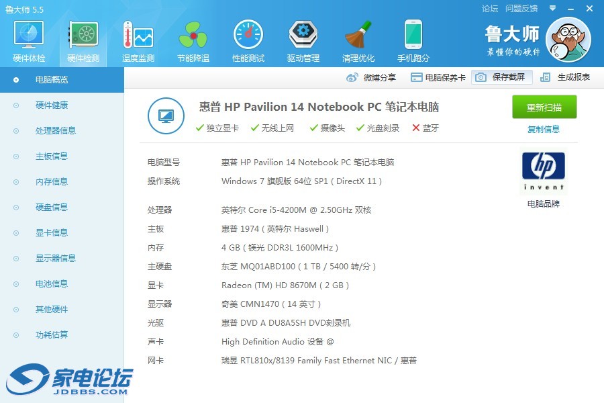
Task: Select the 硬盘信息 sidebar tab
Action: [62, 207]
